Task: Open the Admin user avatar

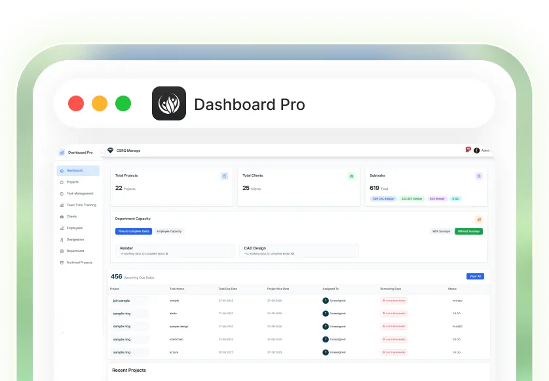Action: tap(477, 151)
